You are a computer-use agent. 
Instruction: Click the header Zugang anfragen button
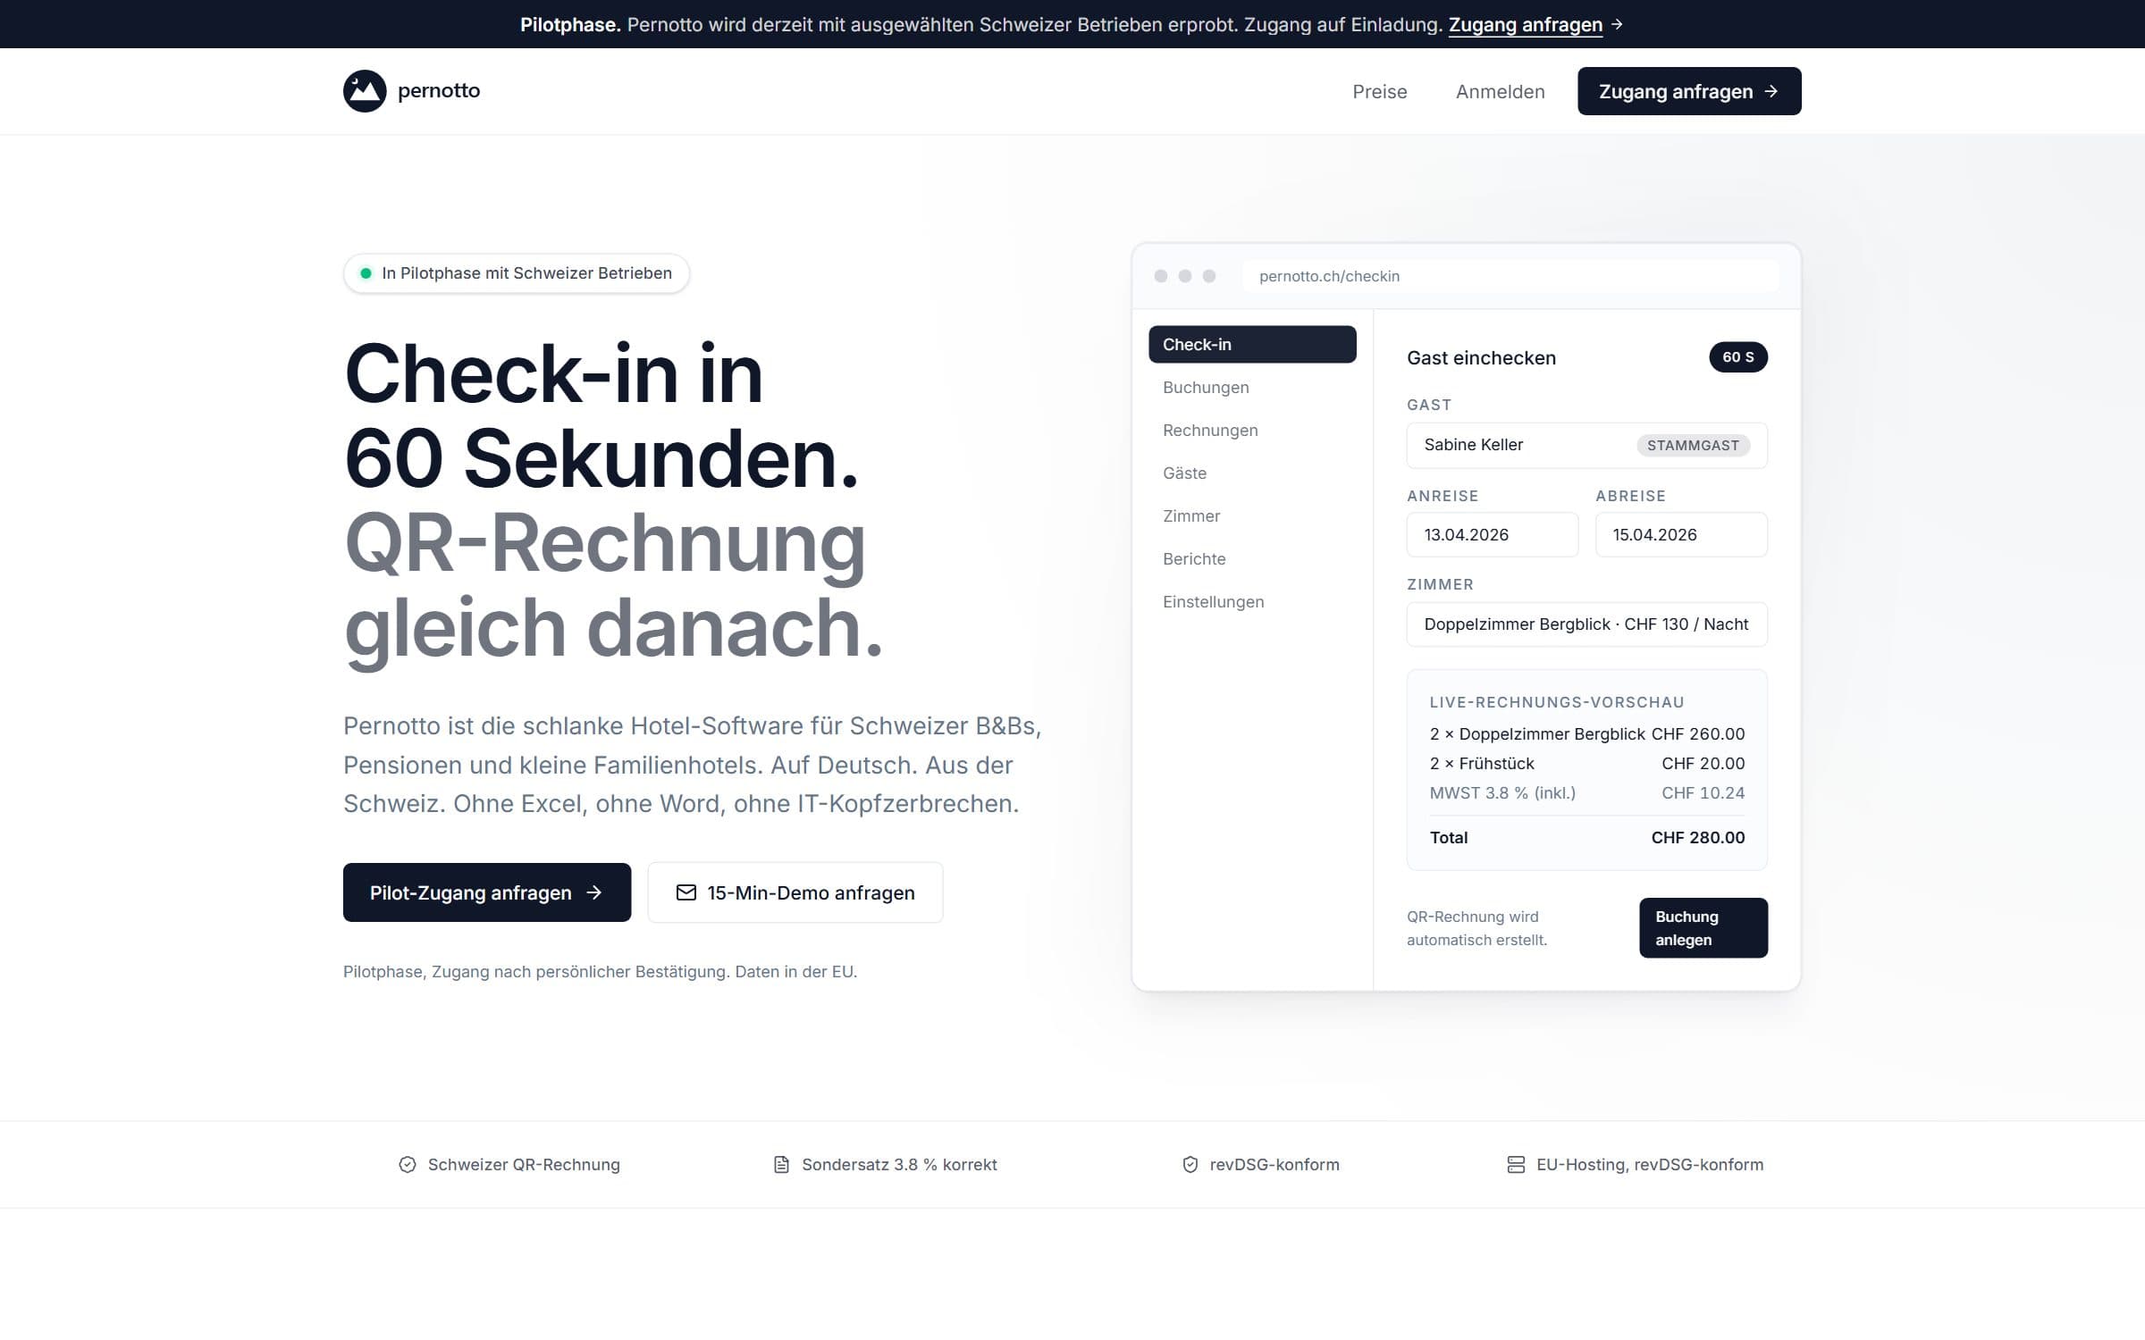[x=1689, y=91]
